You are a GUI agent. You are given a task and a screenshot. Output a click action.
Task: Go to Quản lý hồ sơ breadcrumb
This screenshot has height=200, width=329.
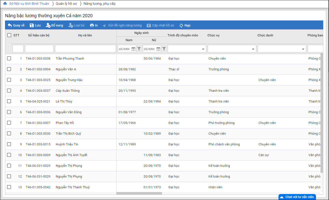66,4
